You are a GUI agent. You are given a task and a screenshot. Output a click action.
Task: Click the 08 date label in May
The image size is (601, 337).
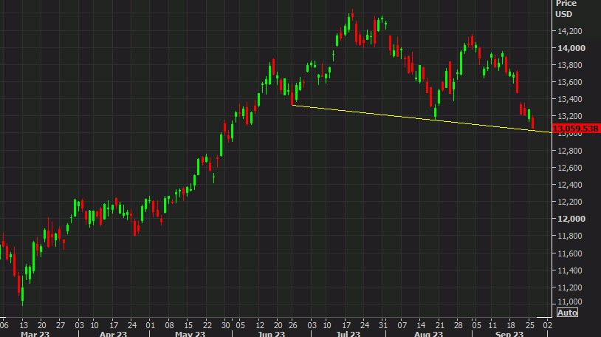click(169, 325)
